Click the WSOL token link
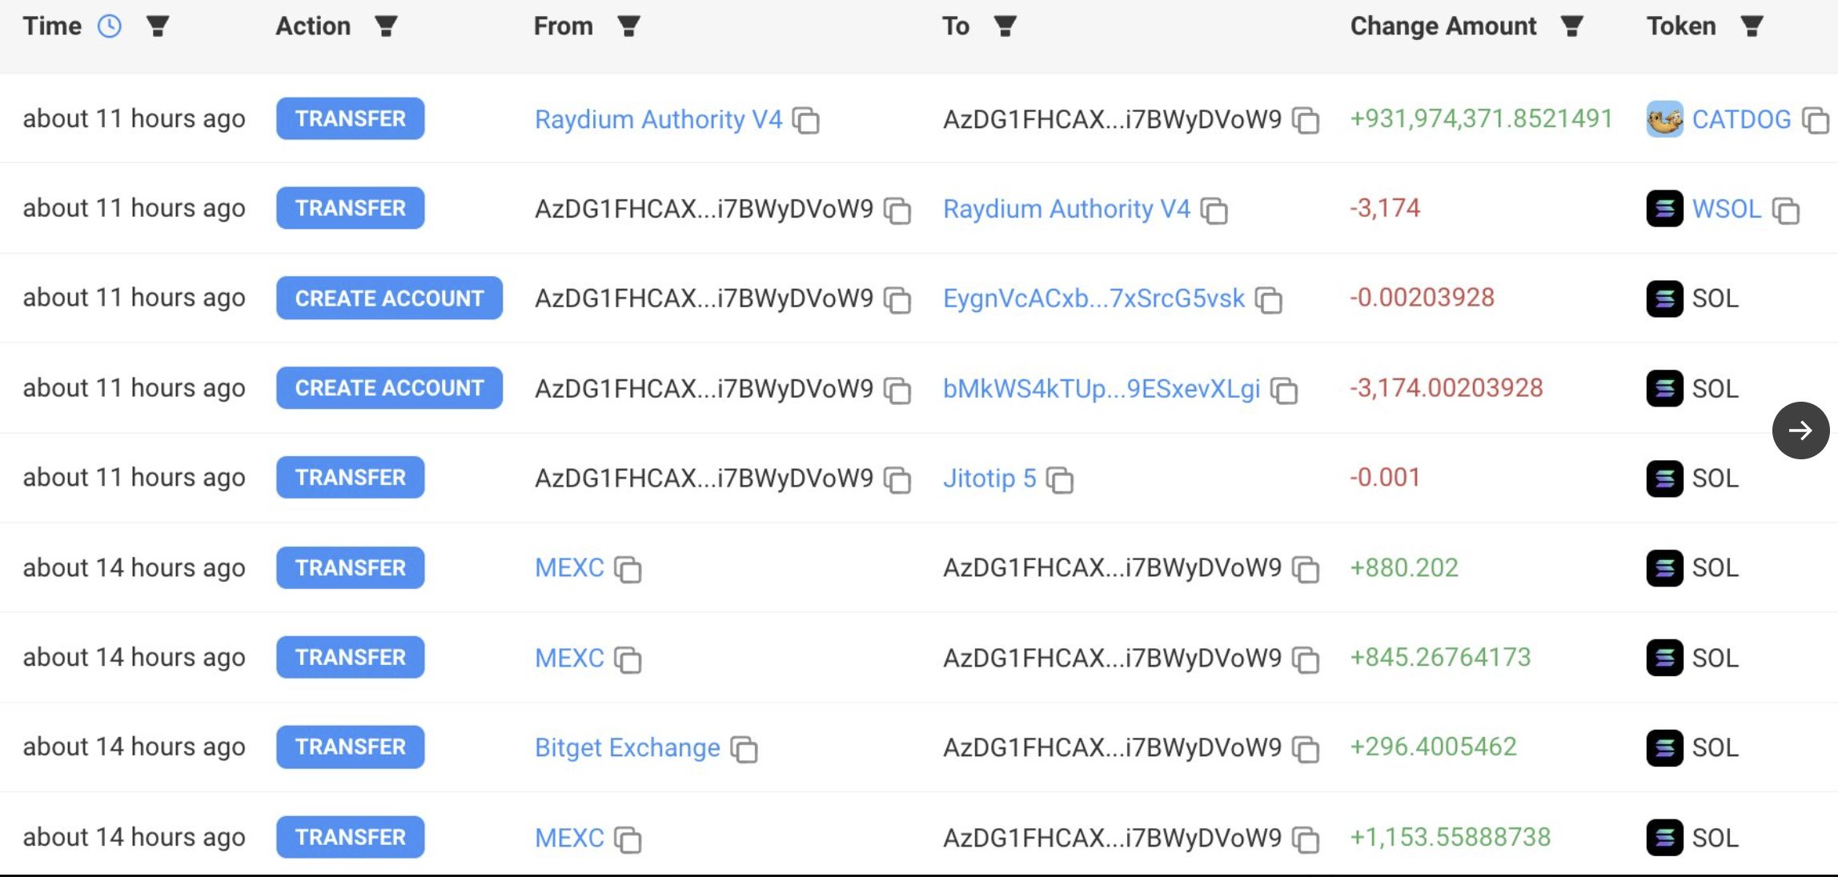This screenshot has height=877, width=1838. 1727,209
